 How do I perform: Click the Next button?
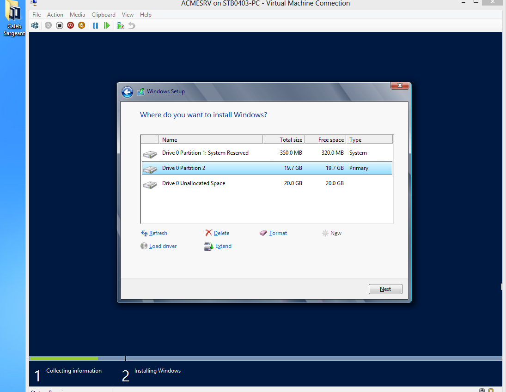(x=385, y=289)
